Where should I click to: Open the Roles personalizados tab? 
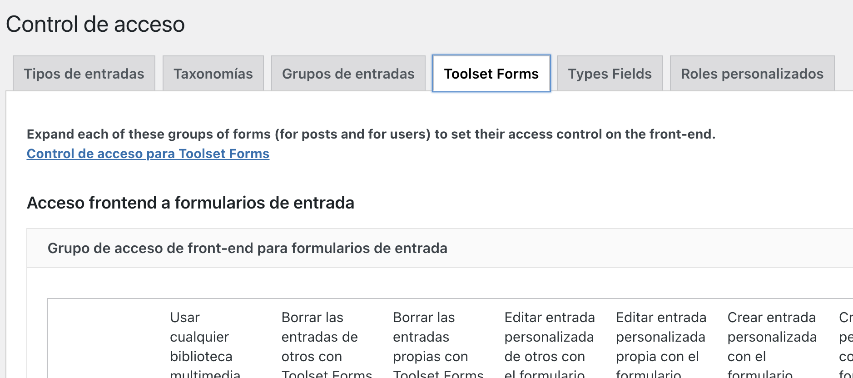(x=752, y=74)
